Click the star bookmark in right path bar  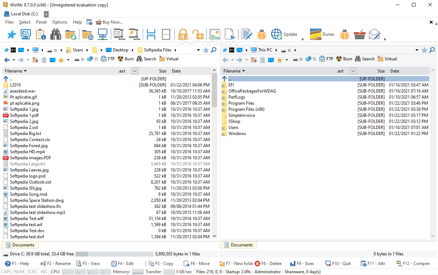[x=424, y=50]
